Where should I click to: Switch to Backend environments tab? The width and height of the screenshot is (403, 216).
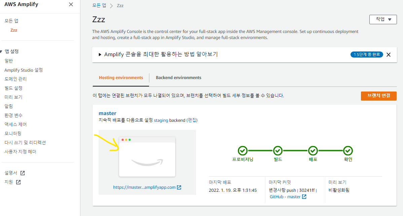(179, 78)
